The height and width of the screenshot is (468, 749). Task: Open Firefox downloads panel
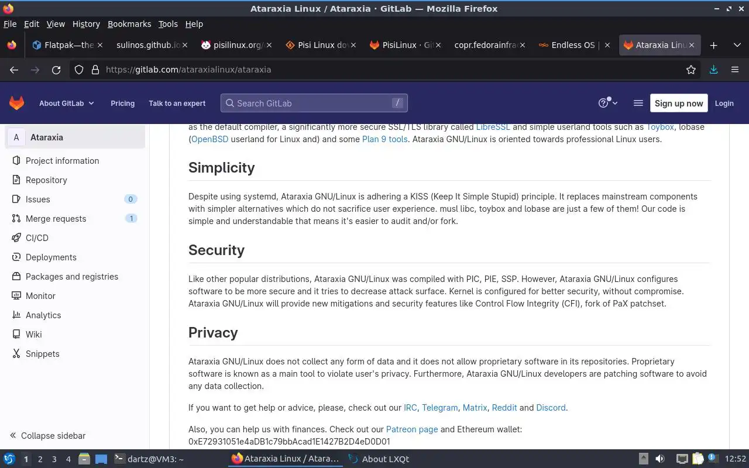(x=713, y=70)
